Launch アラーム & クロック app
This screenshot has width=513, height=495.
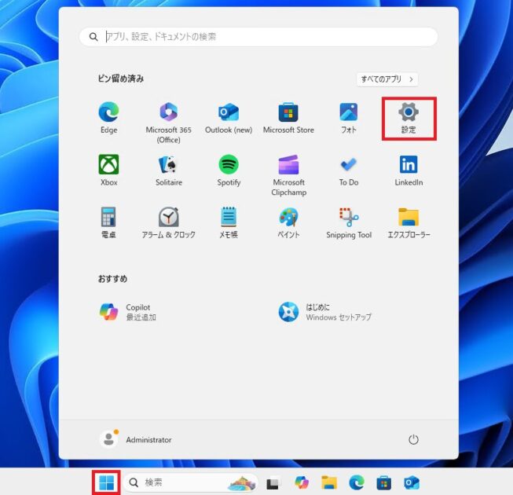point(168,222)
